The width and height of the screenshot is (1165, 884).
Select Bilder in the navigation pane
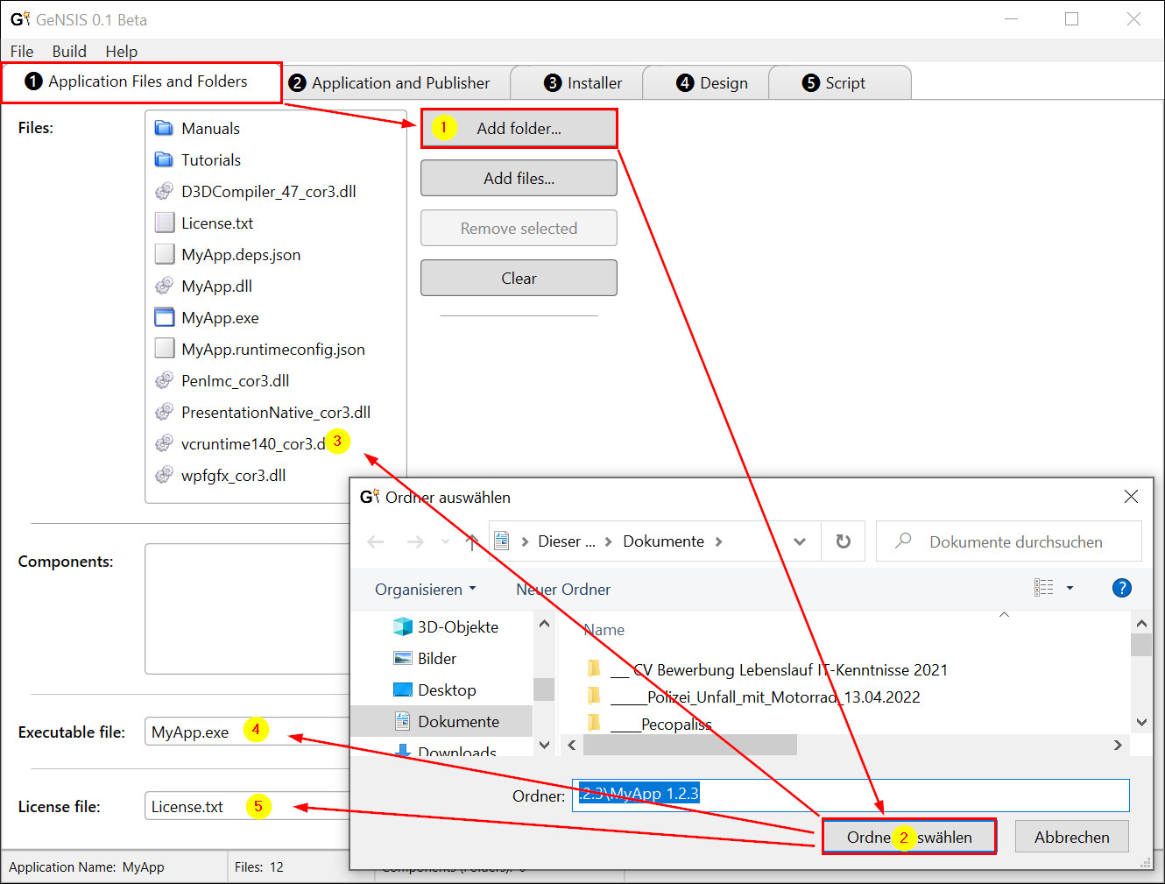pos(437,659)
